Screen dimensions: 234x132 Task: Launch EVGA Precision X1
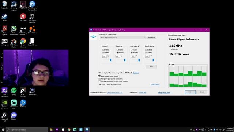pyautogui.click(x=4, y=92)
